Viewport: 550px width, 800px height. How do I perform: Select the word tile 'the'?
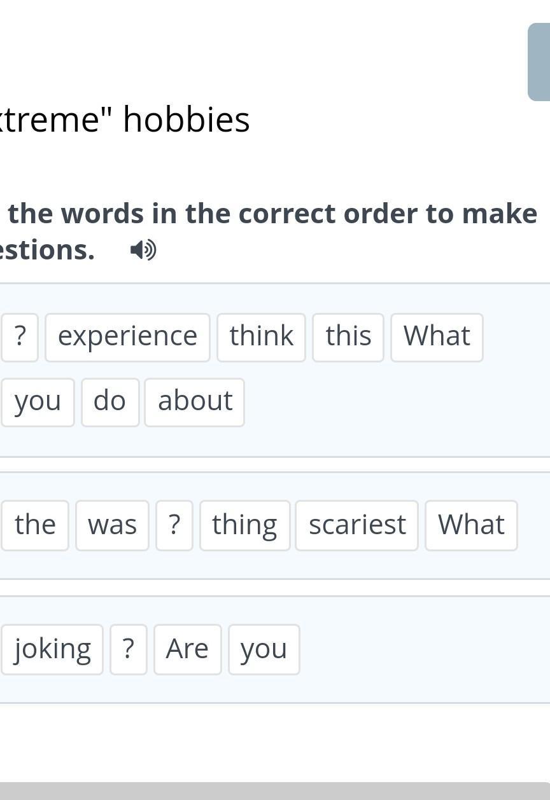point(35,525)
